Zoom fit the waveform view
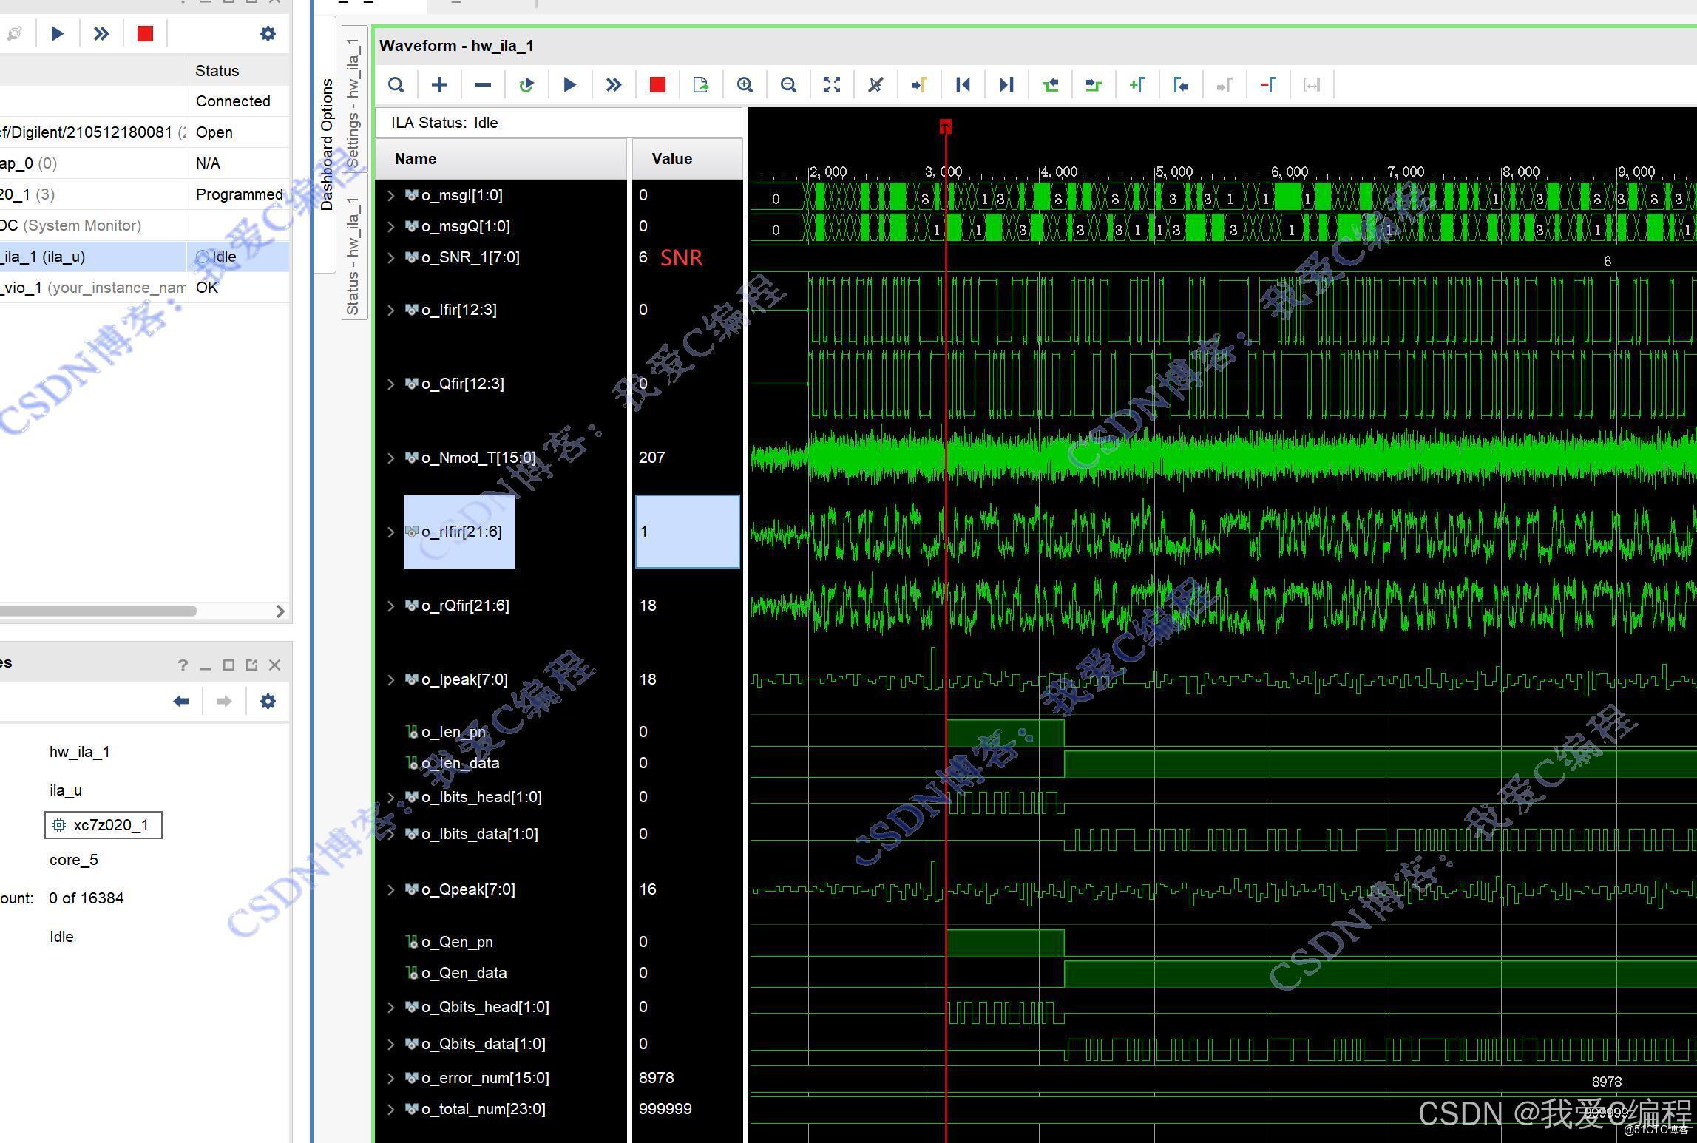The height and width of the screenshot is (1143, 1697). [x=832, y=85]
